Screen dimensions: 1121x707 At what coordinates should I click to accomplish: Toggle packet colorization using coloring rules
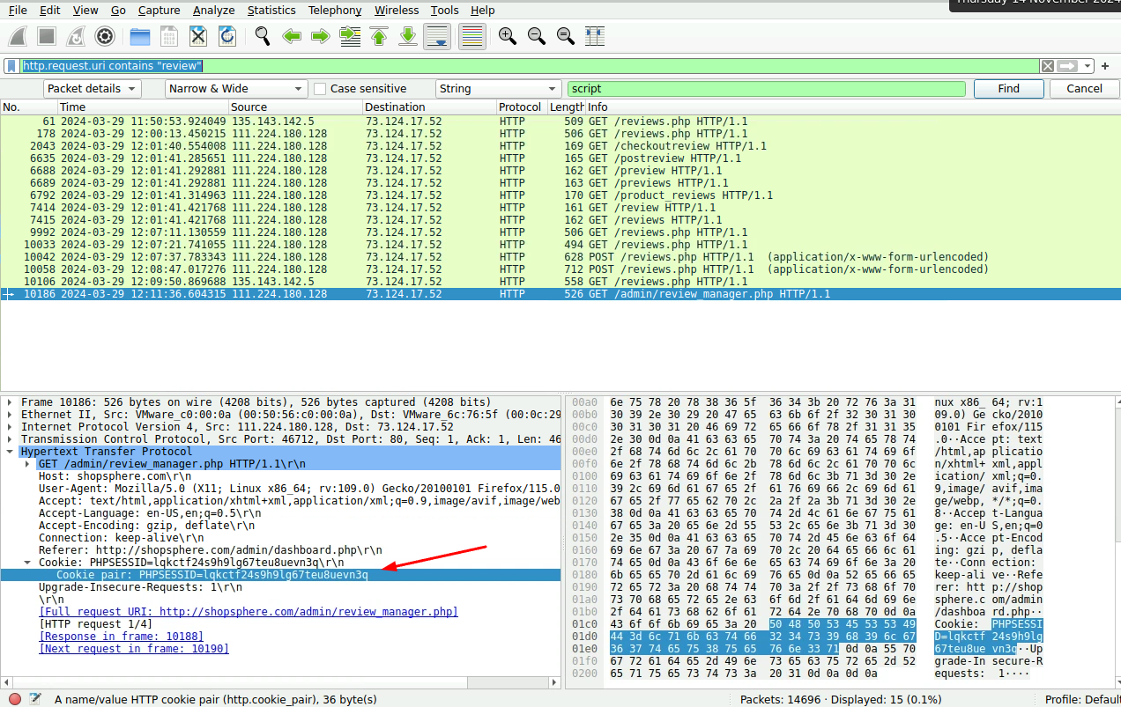(x=472, y=36)
